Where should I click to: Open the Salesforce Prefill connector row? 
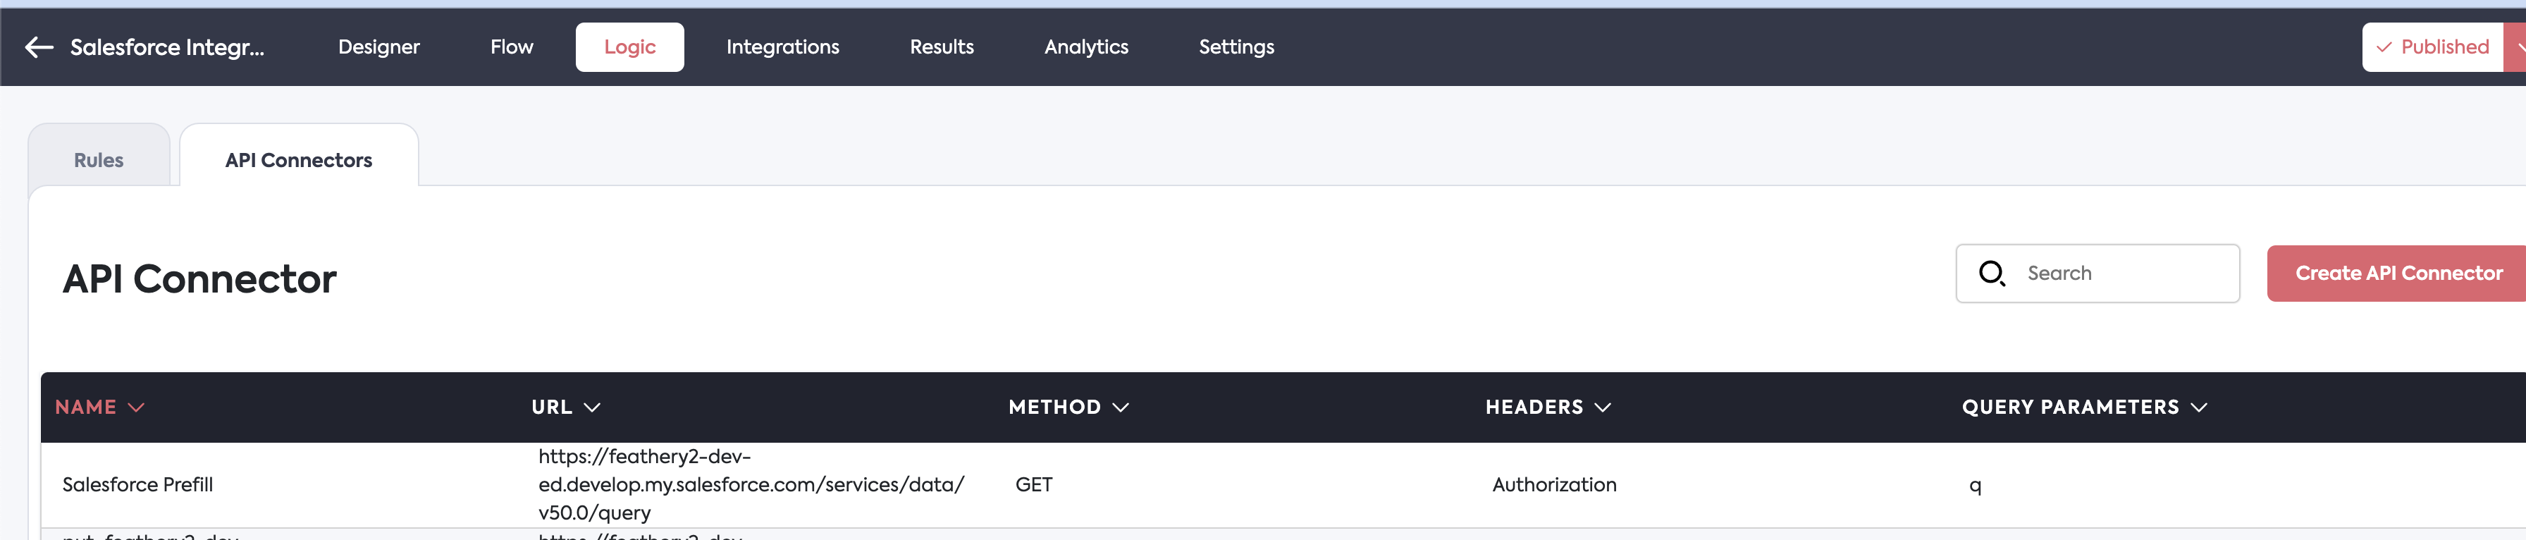[138, 485]
